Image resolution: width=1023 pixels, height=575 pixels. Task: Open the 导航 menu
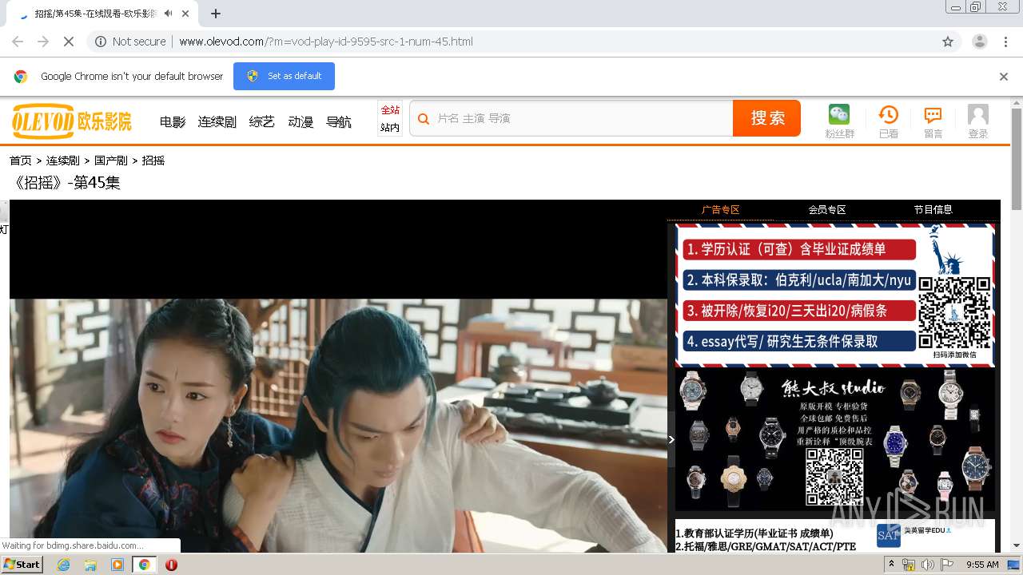[x=339, y=121]
